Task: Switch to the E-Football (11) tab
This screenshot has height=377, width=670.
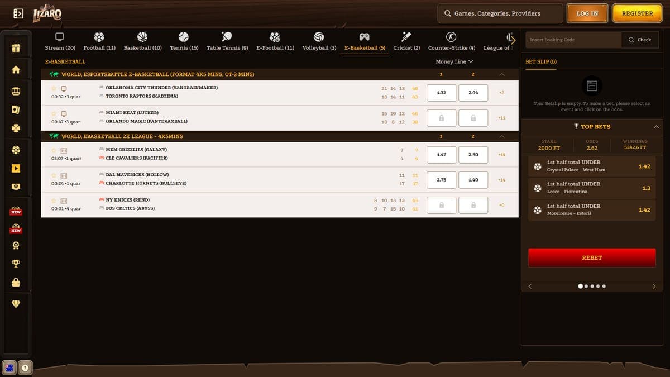Action: coord(275,42)
